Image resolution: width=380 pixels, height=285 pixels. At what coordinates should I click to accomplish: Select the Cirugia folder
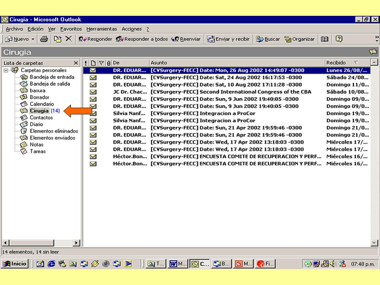tap(39, 111)
